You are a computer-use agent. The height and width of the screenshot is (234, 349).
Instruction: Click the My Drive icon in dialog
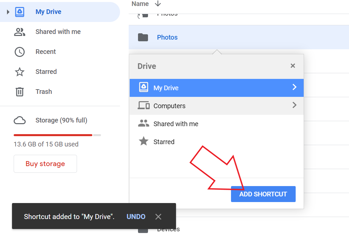pyautogui.click(x=144, y=87)
